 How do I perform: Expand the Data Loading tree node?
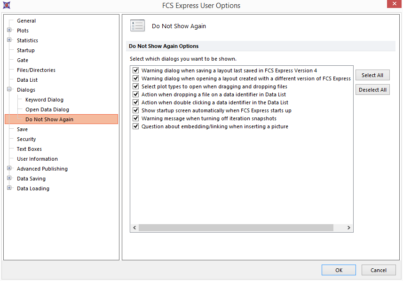pyautogui.click(x=9, y=188)
